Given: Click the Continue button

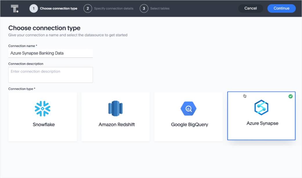Looking at the screenshot, I should pyautogui.click(x=281, y=8).
